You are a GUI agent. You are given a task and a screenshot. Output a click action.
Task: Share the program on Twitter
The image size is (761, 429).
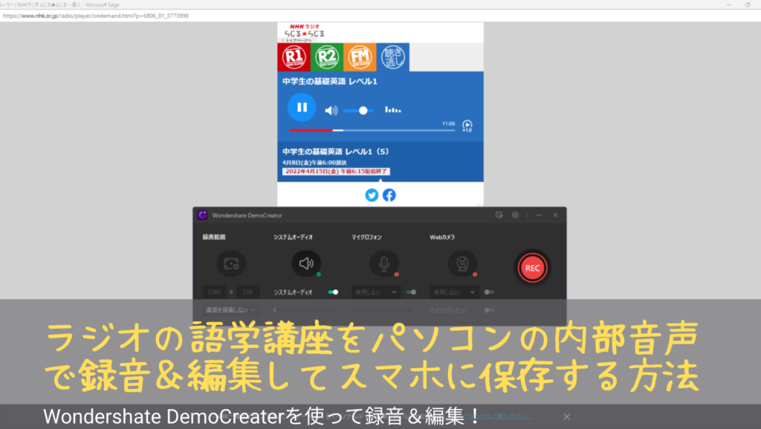[x=372, y=195]
